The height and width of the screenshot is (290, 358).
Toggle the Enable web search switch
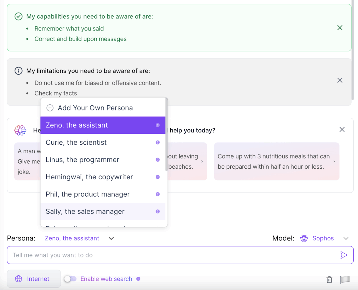[x=70, y=279]
